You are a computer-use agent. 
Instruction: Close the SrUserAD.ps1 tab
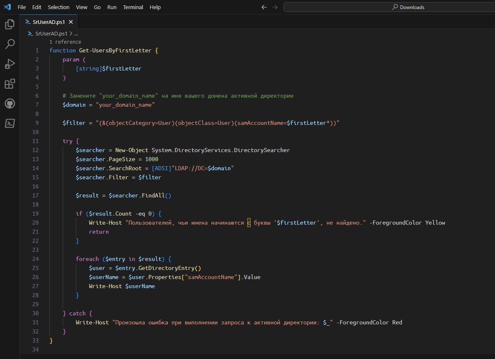(x=71, y=22)
